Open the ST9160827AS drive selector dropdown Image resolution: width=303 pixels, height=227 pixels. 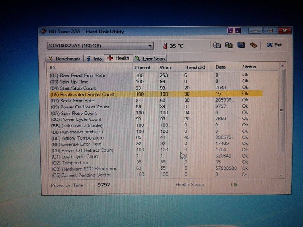[x=100, y=46]
